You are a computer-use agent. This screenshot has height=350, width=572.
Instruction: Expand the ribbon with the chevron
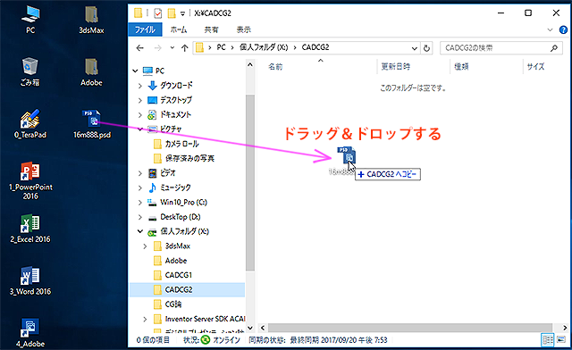pyautogui.click(x=550, y=29)
